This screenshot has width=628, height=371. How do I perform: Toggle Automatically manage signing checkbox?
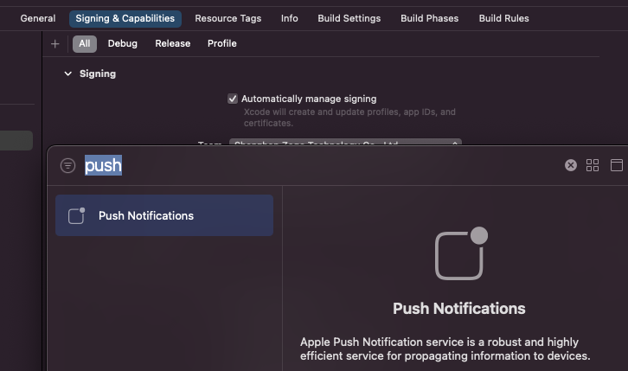click(x=233, y=99)
